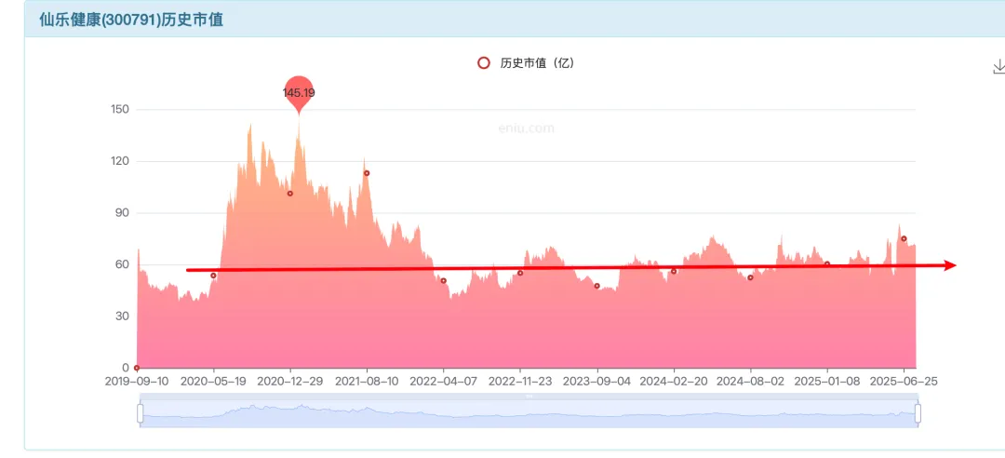Click the 90 value axis label
Screen dimensions: 1005x458
[x=123, y=213]
